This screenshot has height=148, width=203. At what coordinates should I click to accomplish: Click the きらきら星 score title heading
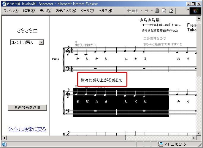pyautogui.click(x=150, y=20)
